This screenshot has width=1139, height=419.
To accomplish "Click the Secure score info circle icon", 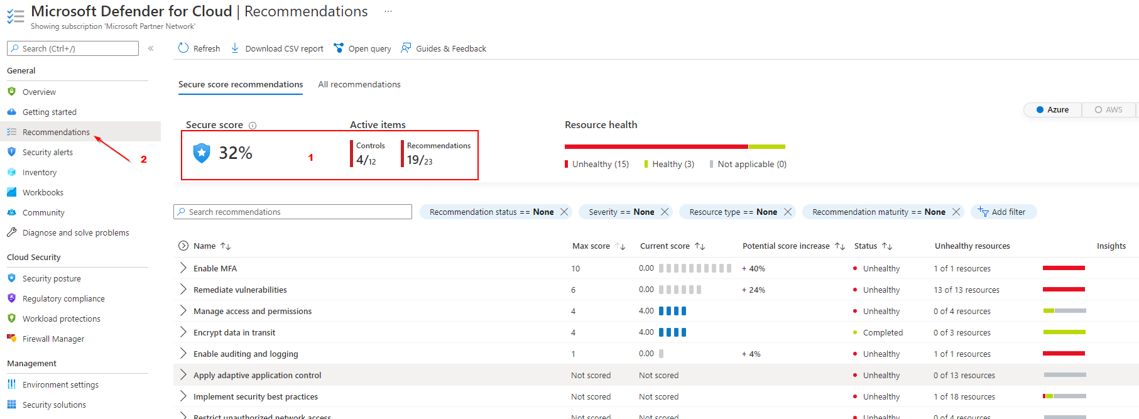I will [x=253, y=126].
